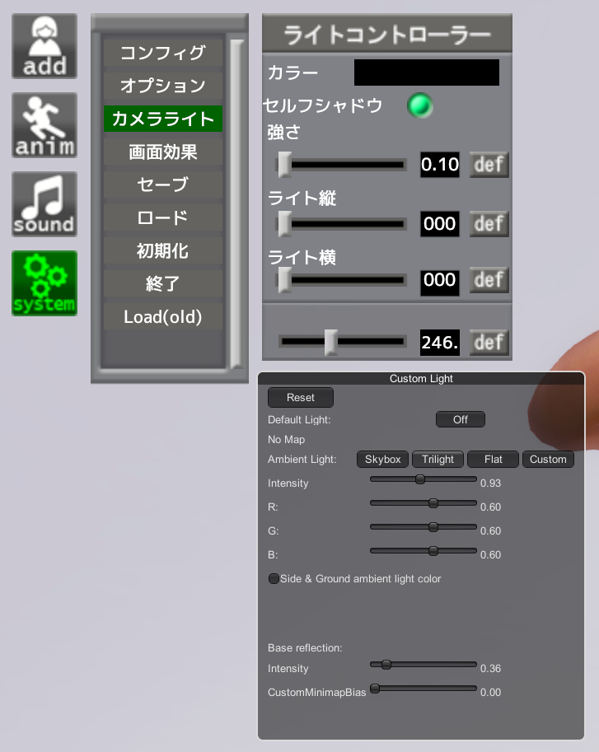
Task: Click the 246. value field
Action: pyautogui.click(x=440, y=342)
